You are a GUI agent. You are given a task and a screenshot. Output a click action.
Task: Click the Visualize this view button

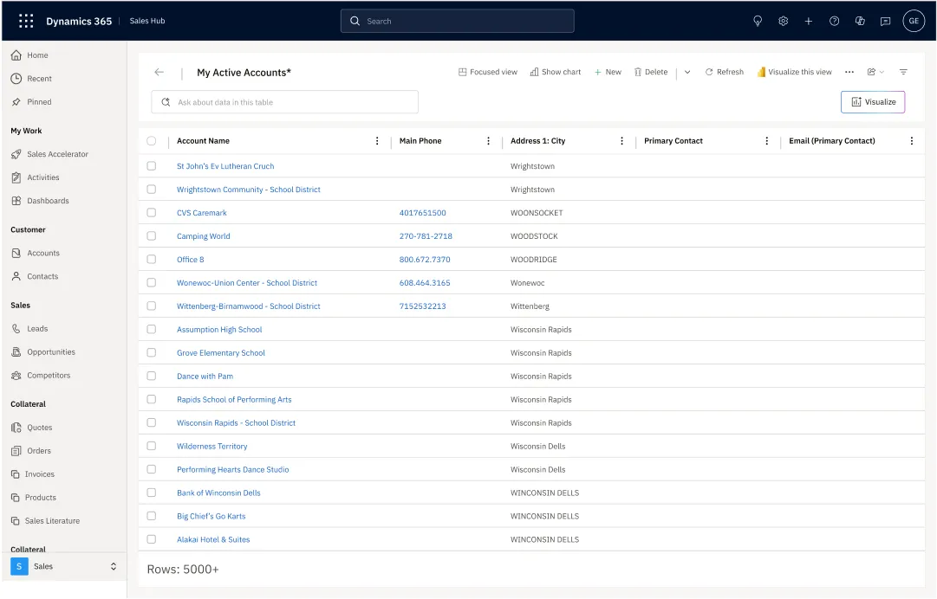(794, 72)
